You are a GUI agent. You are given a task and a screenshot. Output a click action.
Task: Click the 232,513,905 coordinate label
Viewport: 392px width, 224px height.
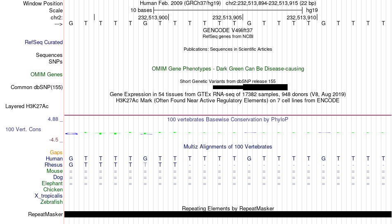point(227,17)
